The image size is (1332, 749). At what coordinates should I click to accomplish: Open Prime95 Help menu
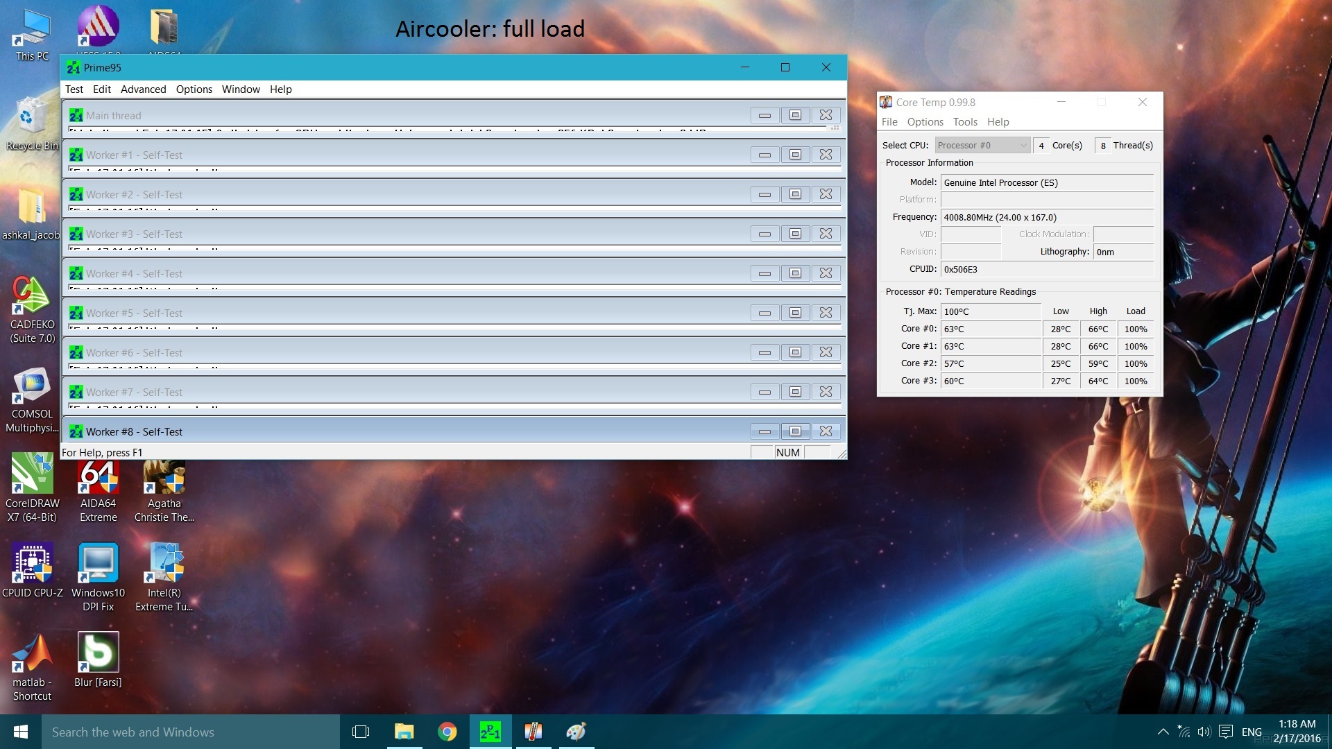click(281, 89)
